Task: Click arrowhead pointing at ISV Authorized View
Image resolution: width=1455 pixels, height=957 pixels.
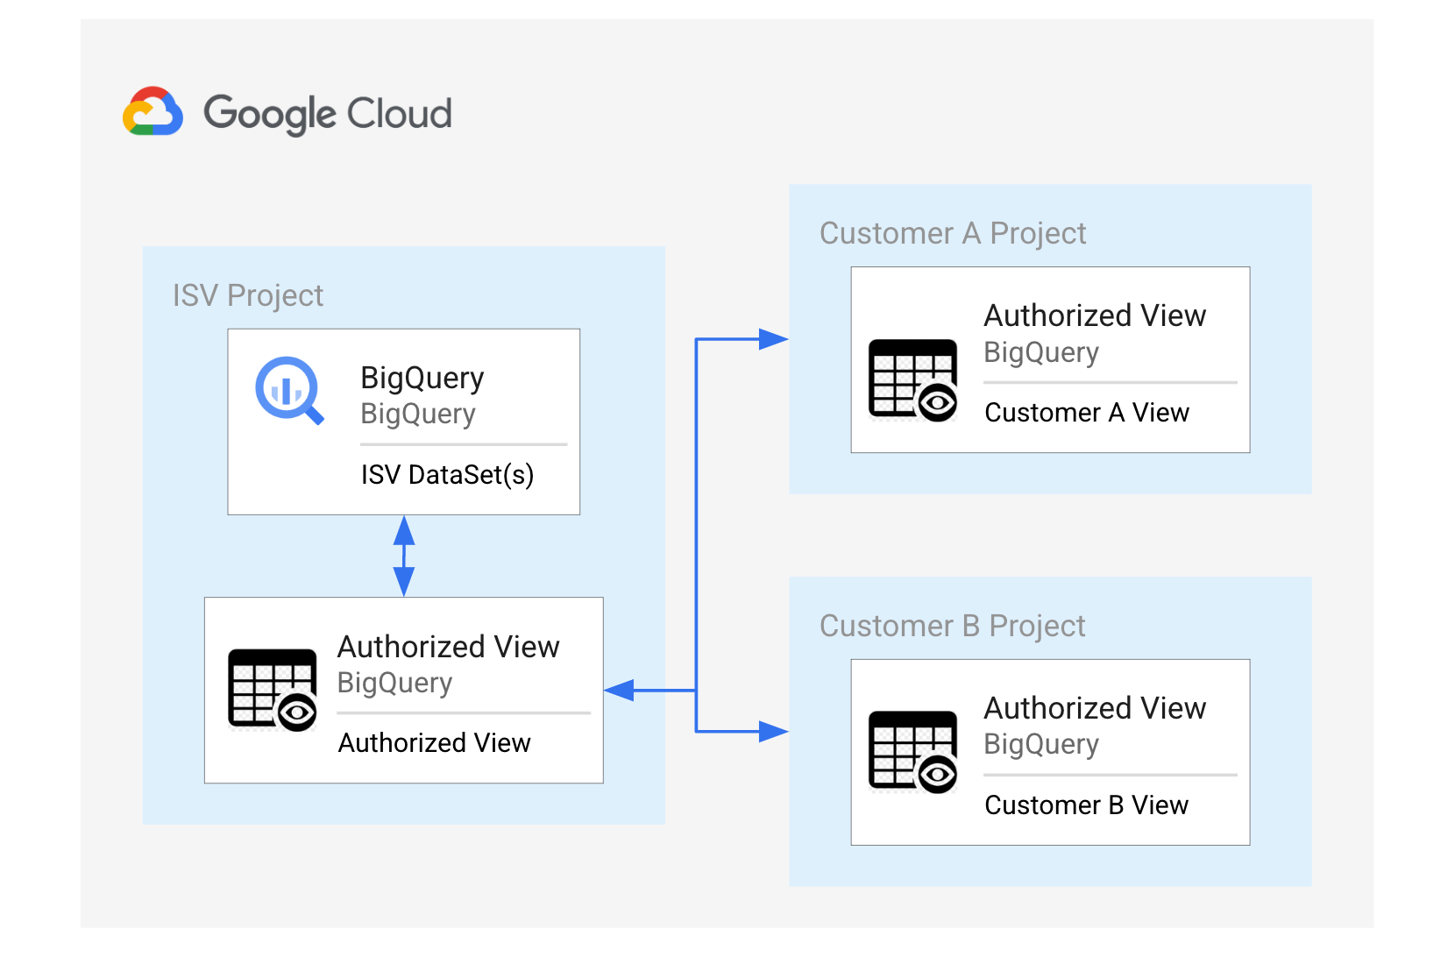Action: (x=620, y=691)
